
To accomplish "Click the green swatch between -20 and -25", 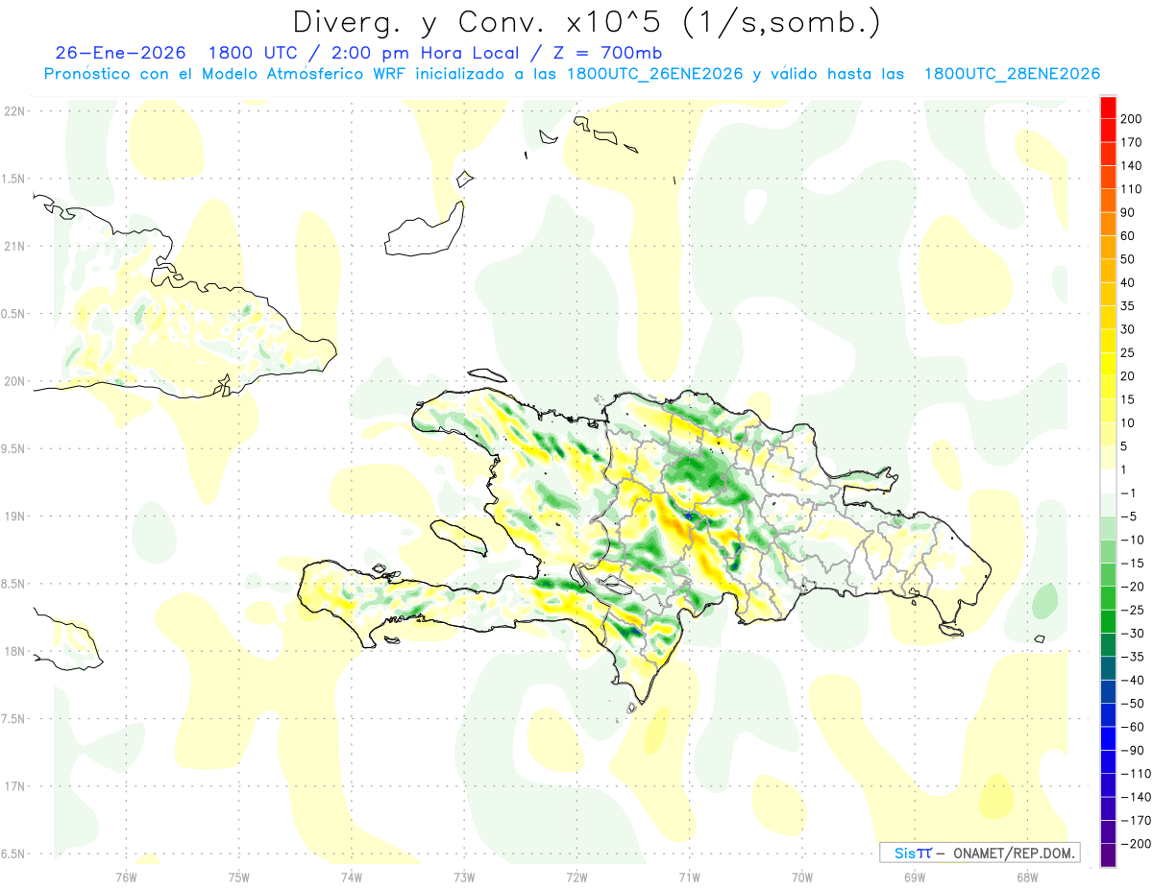I will [1108, 598].
